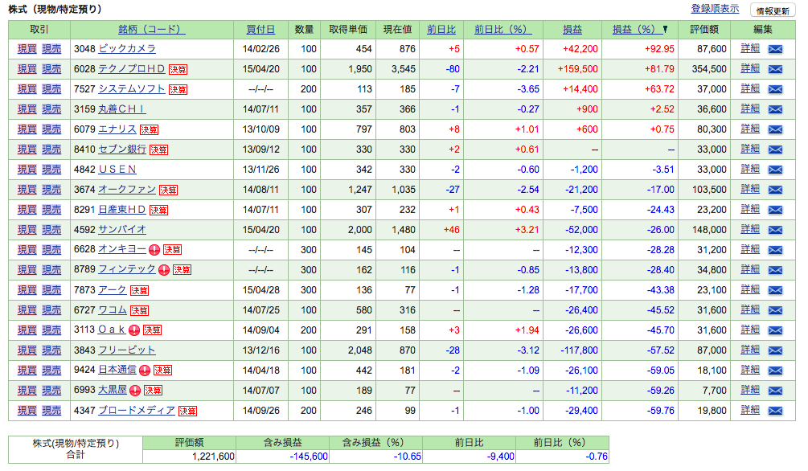Open the mail alert icon for Oak

775,330
